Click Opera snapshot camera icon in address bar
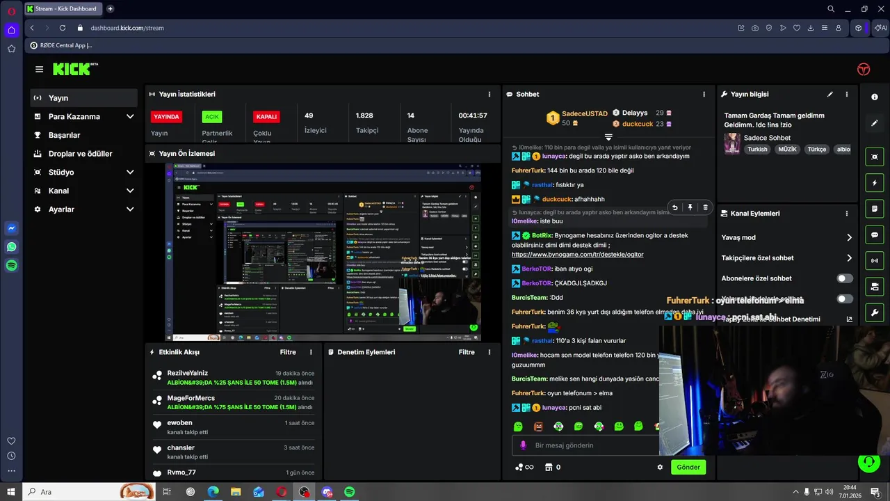 point(754,28)
